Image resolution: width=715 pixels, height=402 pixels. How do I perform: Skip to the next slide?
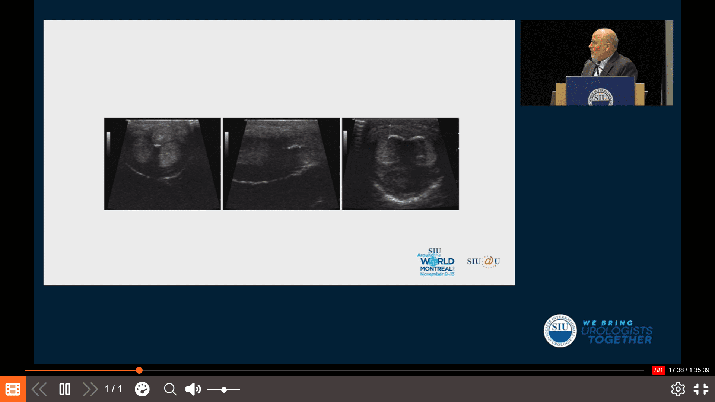[x=90, y=389]
